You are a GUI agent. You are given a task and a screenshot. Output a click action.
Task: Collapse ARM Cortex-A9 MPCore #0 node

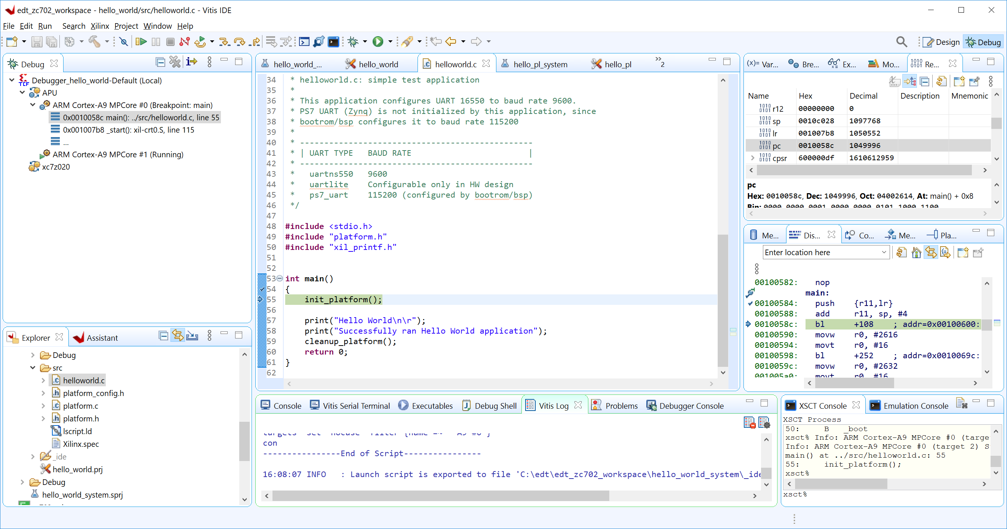(x=33, y=105)
